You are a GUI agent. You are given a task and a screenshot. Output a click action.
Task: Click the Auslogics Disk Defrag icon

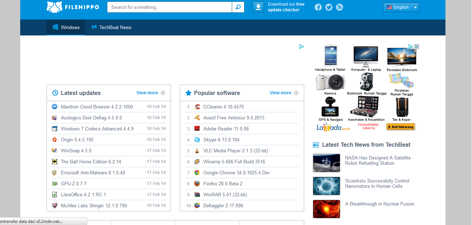[55, 118]
